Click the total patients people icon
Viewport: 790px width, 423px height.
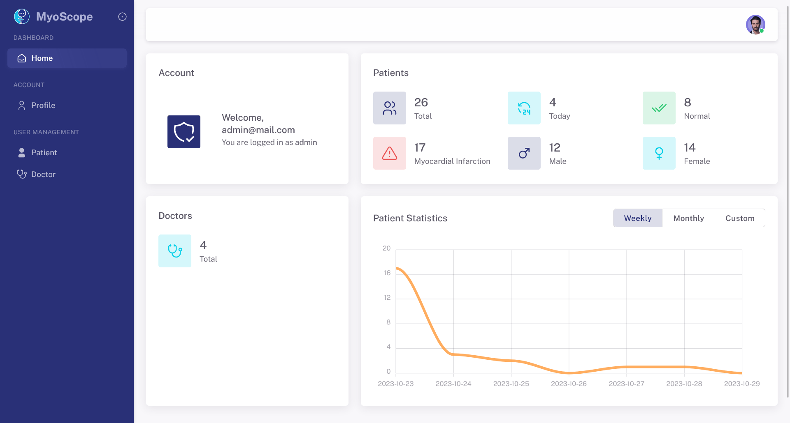(x=390, y=108)
